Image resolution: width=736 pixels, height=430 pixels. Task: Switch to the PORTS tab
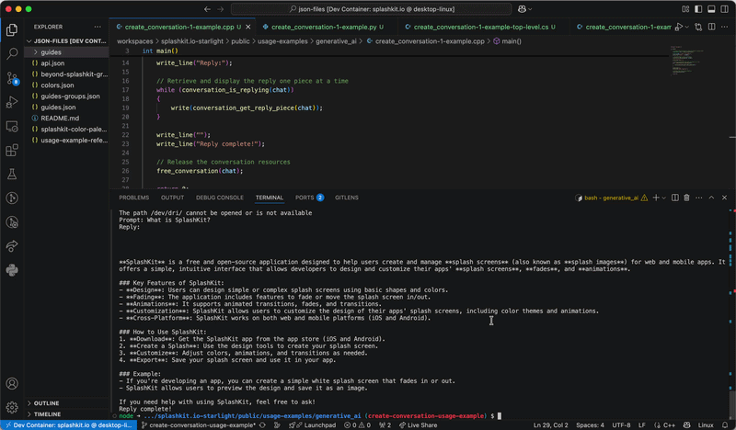pos(309,198)
